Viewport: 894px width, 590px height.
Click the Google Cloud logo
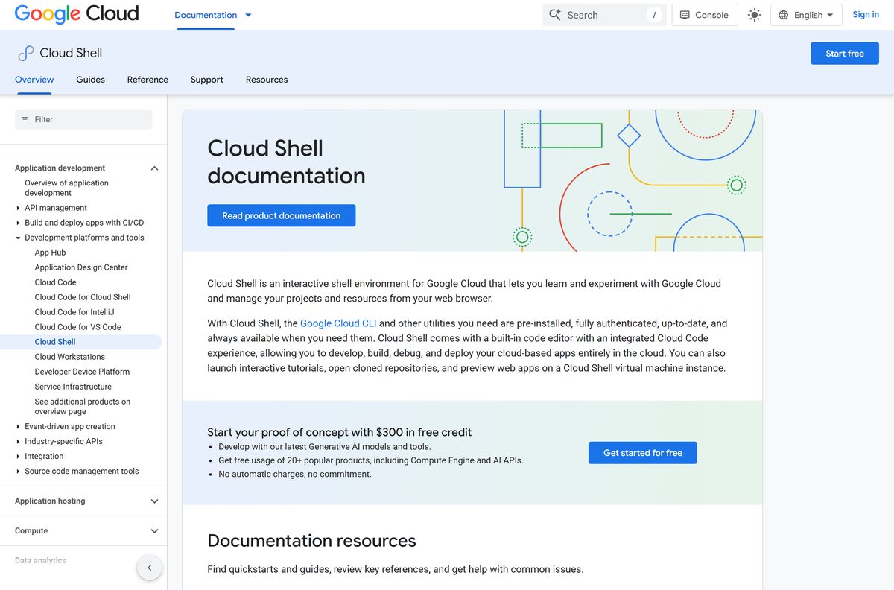[77, 14]
